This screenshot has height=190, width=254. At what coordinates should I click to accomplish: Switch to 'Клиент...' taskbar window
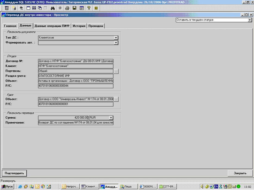click(90, 186)
